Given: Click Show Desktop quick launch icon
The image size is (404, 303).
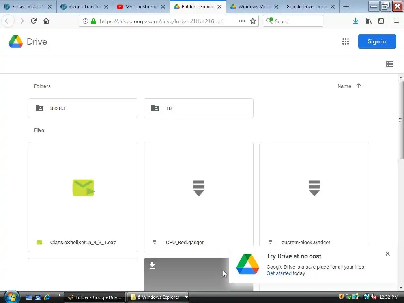Looking at the screenshot, I should pyautogui.click(x=28, y=297).
